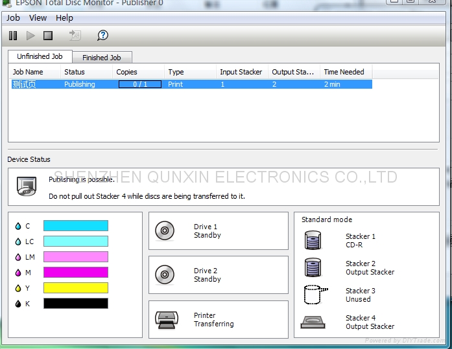Click the Stacker 4 Output Stacker label

point(370,322)
